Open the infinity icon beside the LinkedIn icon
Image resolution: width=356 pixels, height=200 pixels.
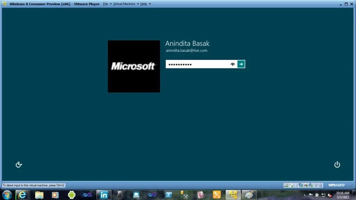[87, 195]
